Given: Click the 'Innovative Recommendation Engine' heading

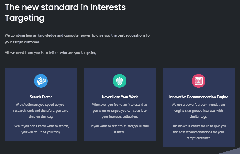Looking at the screenshot, I should tap(198, 97).
